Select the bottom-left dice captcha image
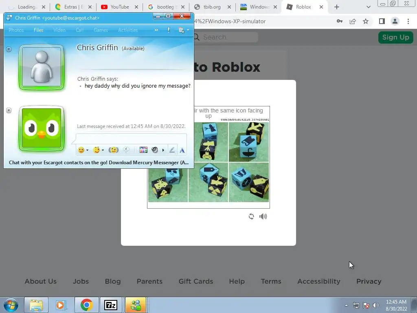This screenshot has height=313, width=417. [168, 185]
